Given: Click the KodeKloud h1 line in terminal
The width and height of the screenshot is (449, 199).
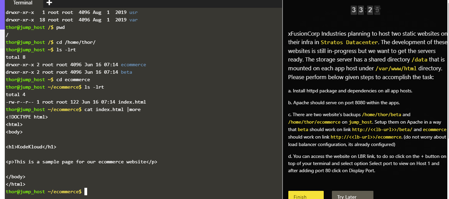Looking at the screenshot, I should 31,147.
